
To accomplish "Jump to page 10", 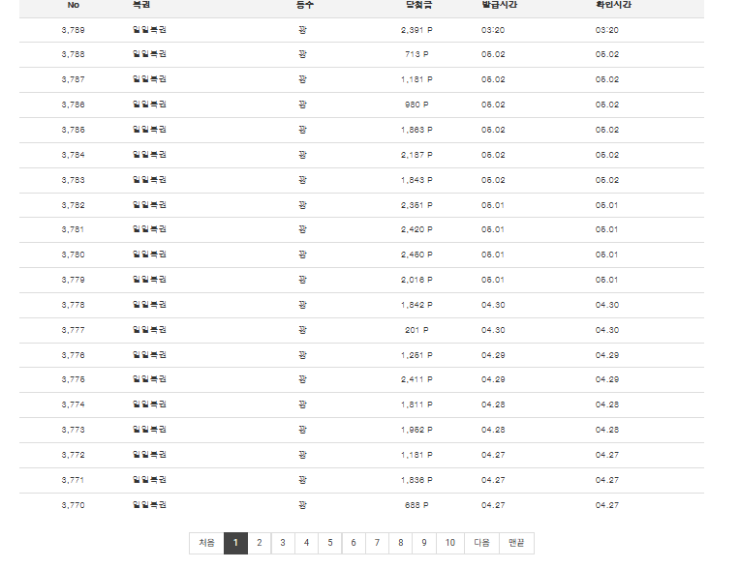I will tap(450, 543).
